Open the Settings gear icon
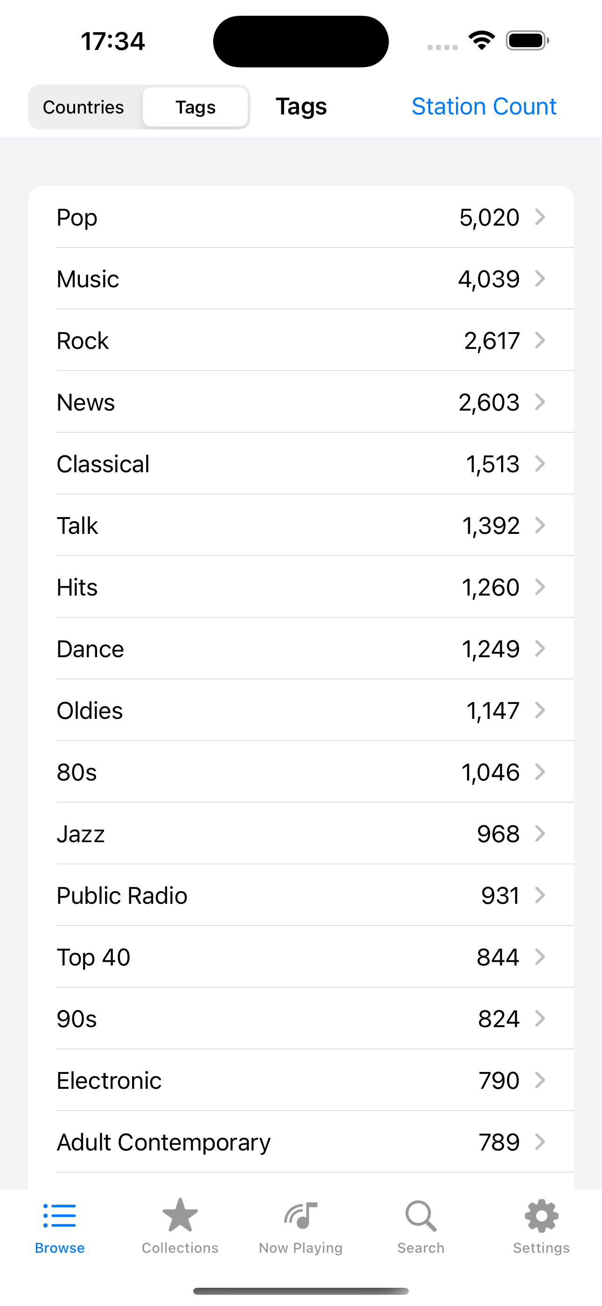 [x=541, y=1216]
